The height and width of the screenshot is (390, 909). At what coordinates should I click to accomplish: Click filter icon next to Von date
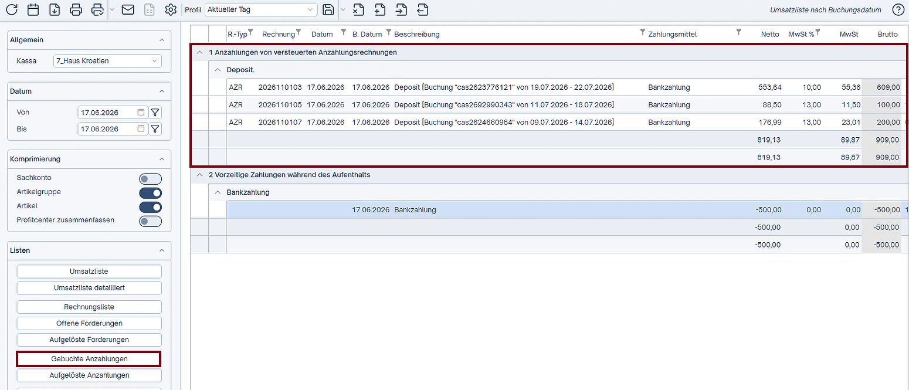155,112
